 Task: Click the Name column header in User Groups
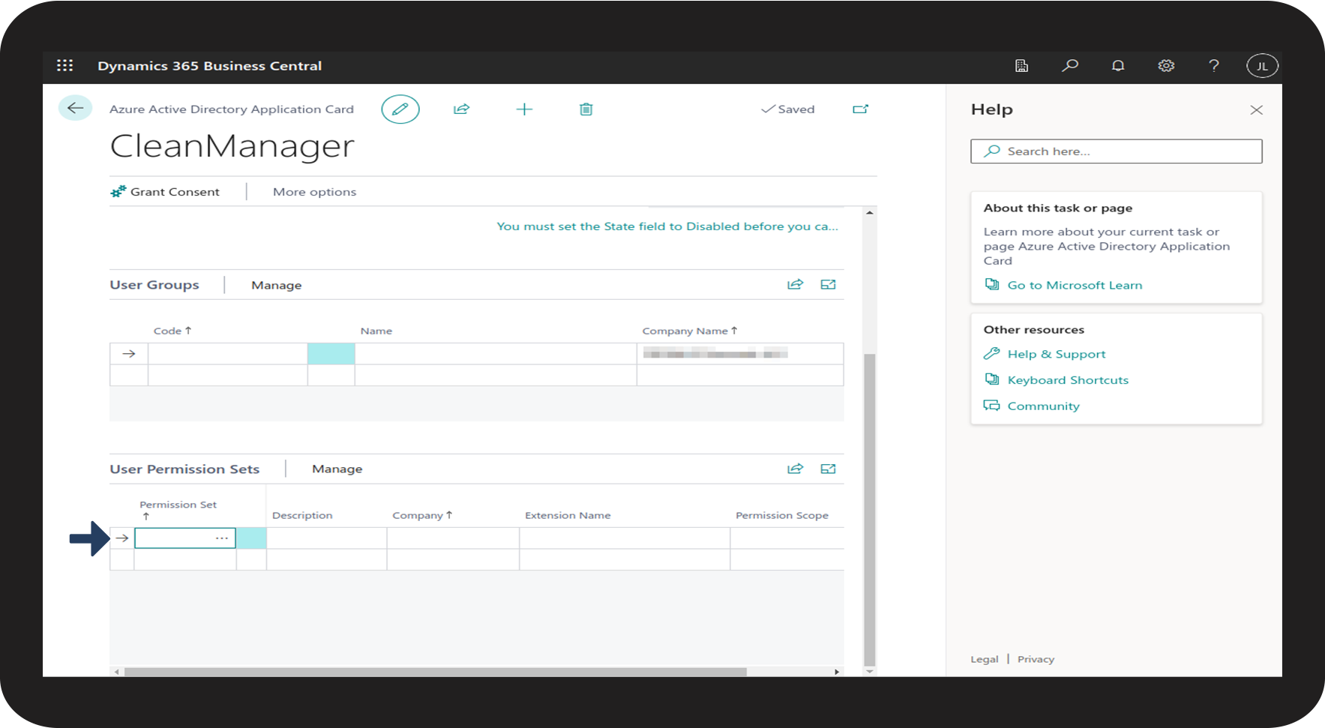coord(376,331)
